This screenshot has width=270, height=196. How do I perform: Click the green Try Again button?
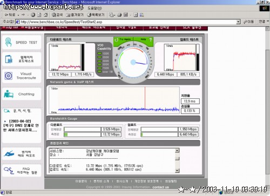click(x=124, y=39)
